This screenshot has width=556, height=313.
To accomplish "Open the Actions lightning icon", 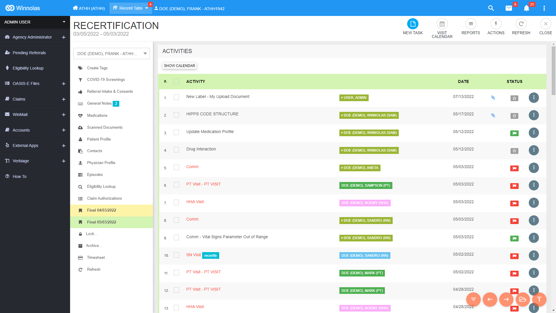I will point(496,24).
